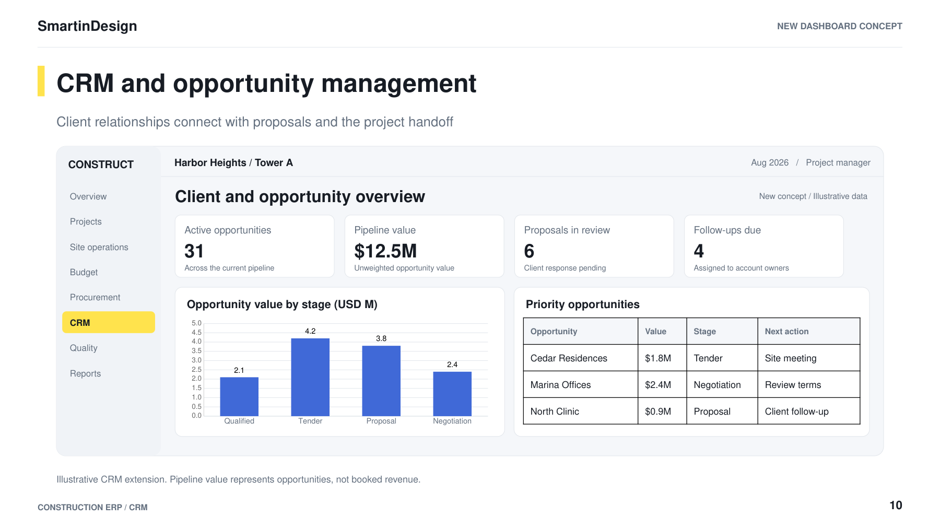Screen dimensions: 940x529
Task: Click the Site meeting next action cell
Action: pos(809,358)
